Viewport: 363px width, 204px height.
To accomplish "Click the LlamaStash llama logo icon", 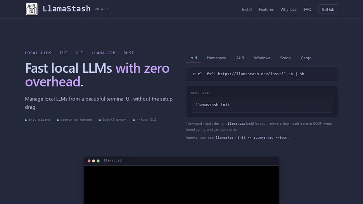I will (32, 9).
